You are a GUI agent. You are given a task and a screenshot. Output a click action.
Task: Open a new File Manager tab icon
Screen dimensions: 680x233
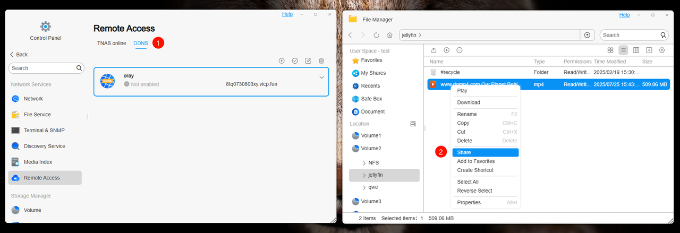coord(649,50)
